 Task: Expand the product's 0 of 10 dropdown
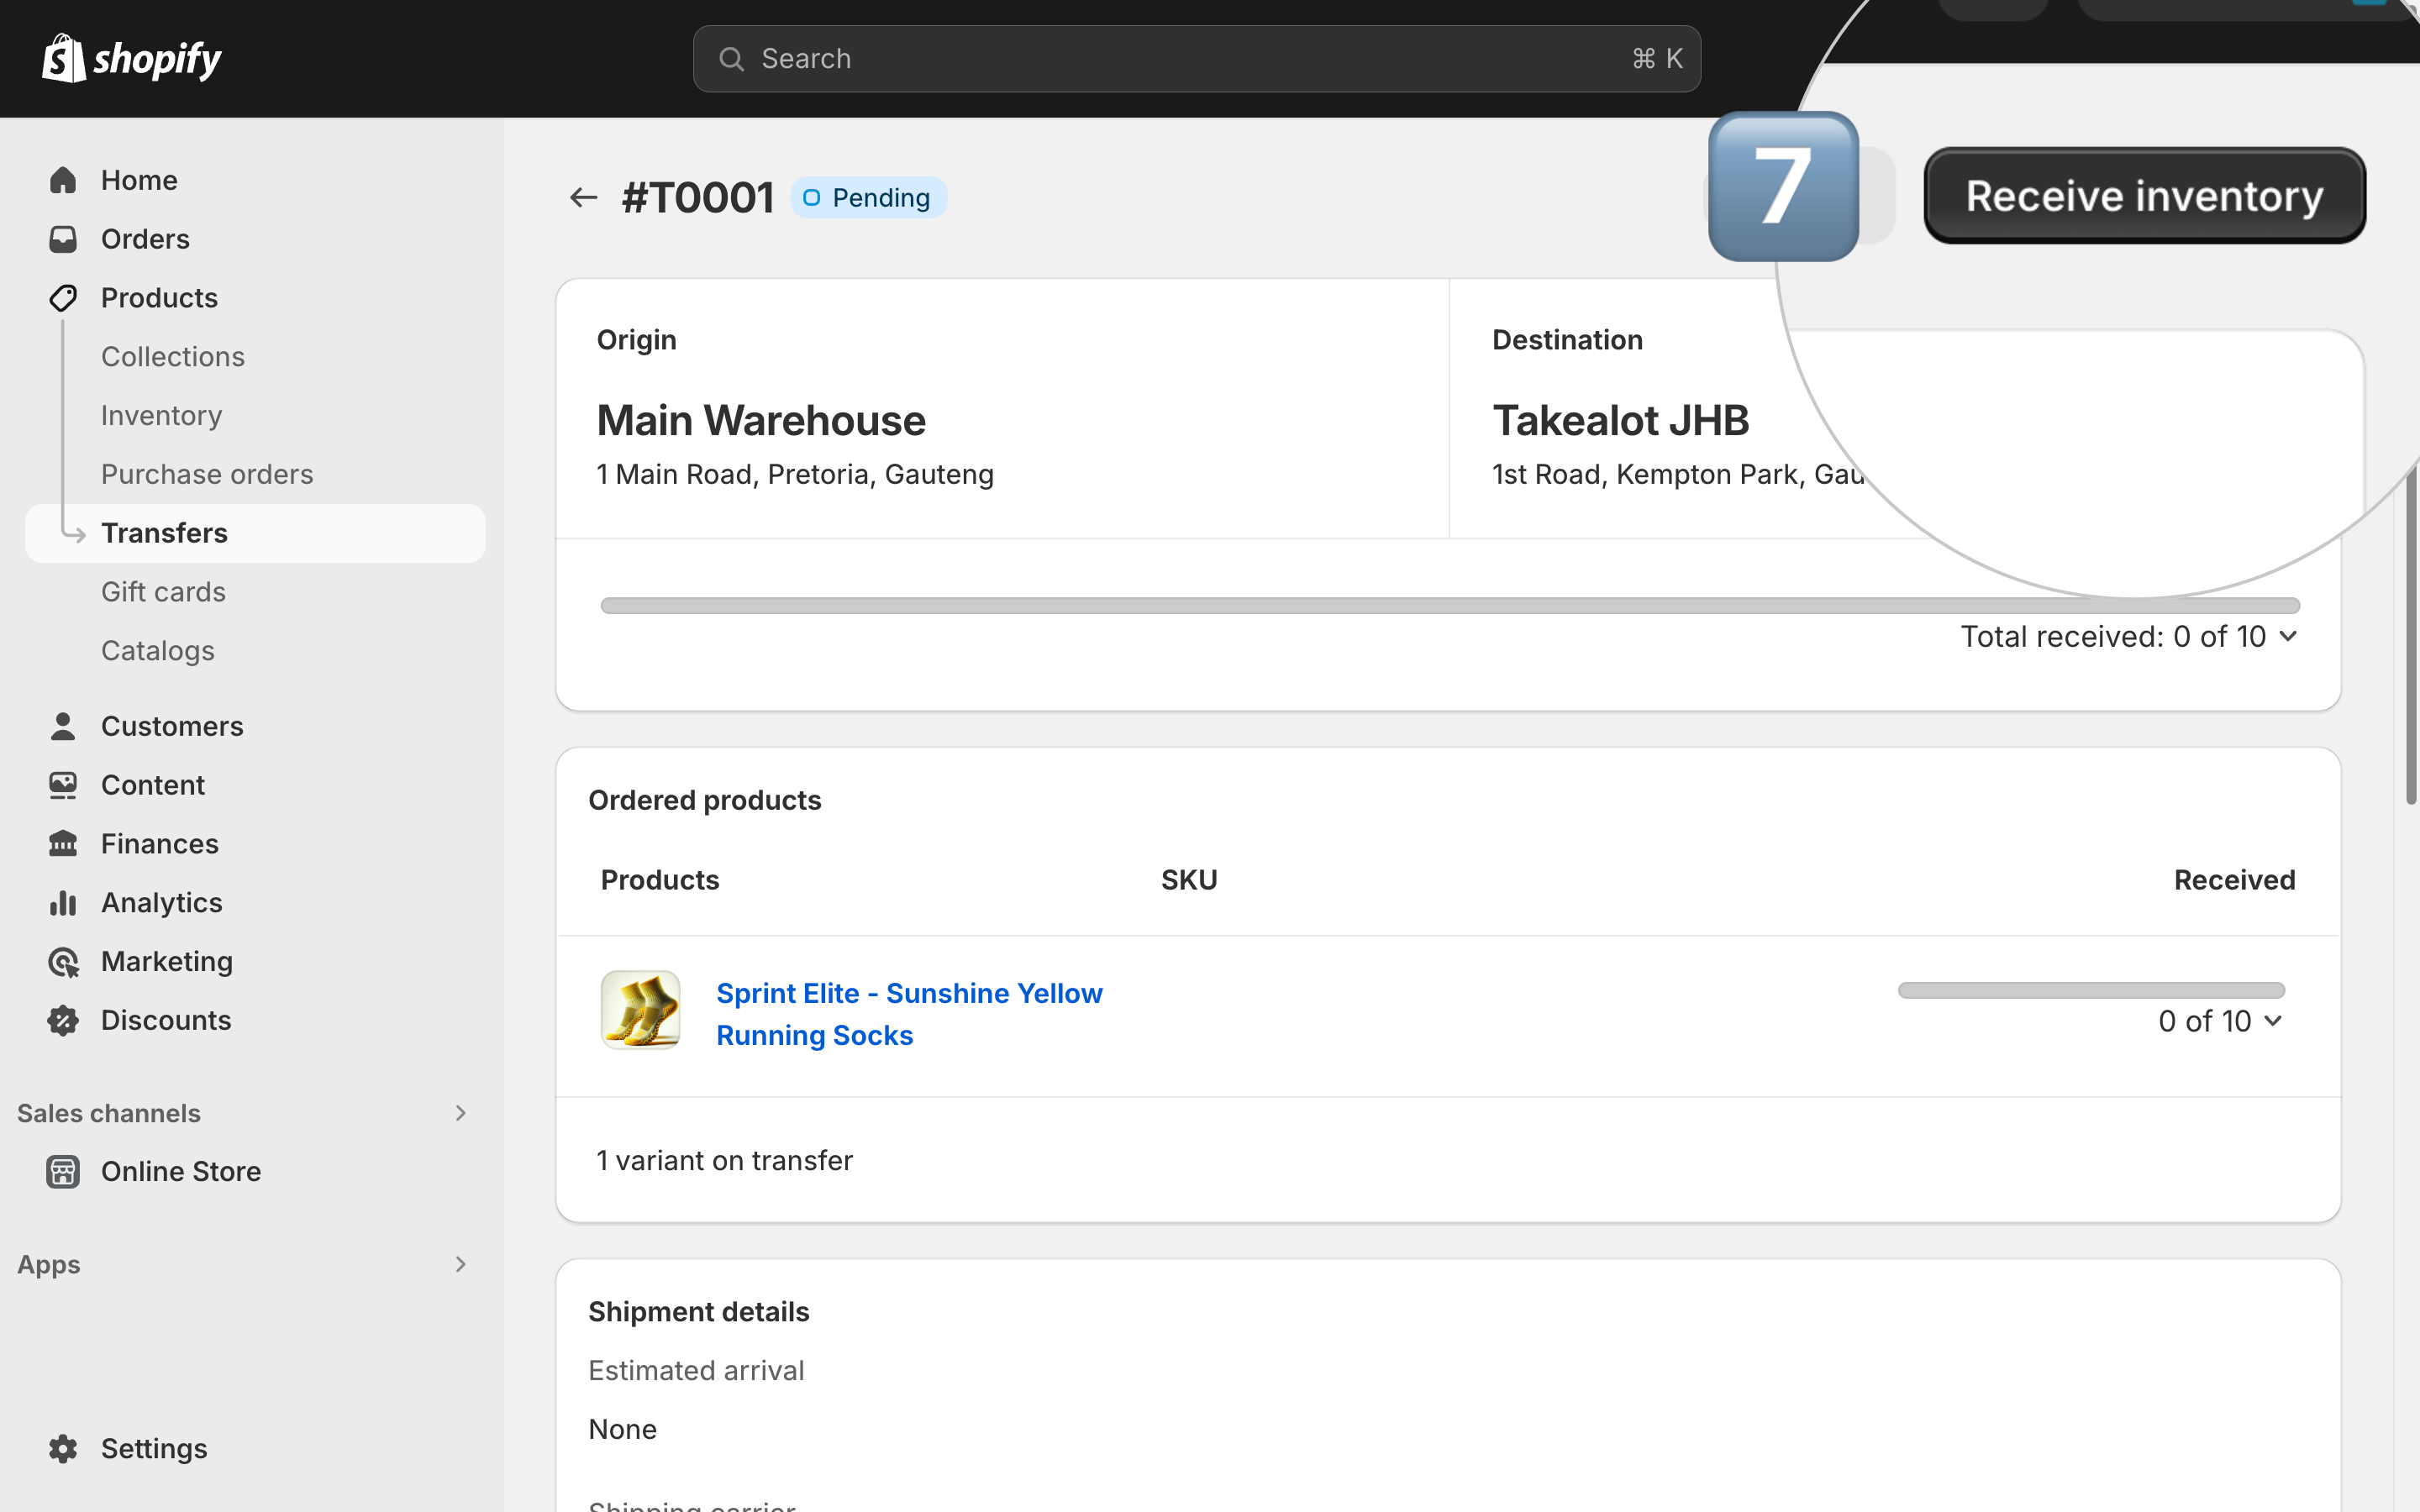[2220, 1021]
